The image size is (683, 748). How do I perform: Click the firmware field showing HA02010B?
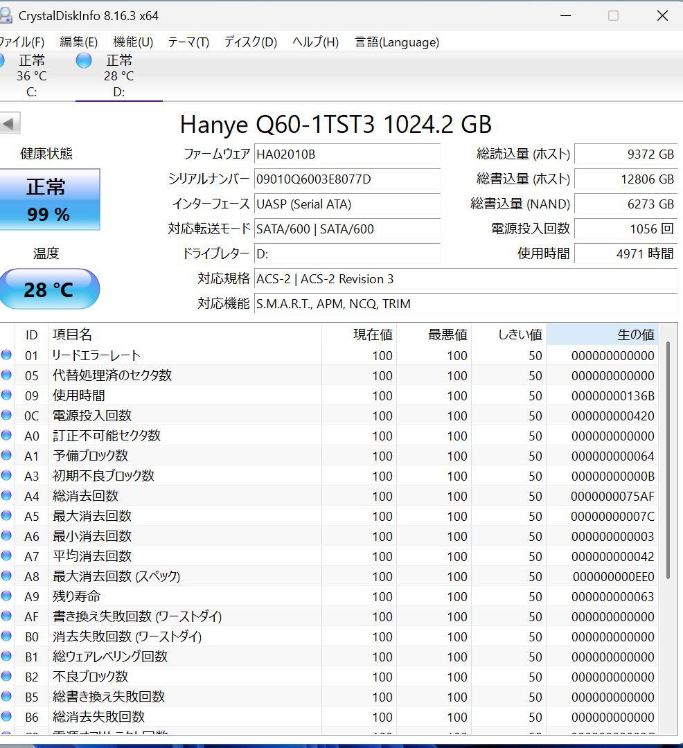346,154
